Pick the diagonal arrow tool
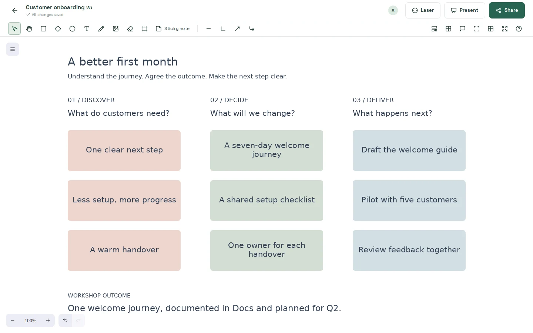The width and height of the screenshot is (533, 333). pyautogui.click(x=237, y=28)
